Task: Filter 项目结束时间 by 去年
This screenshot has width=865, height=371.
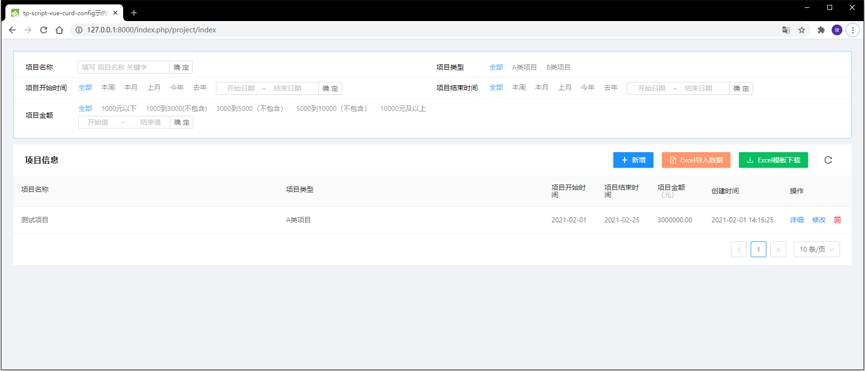Action: [x=611, y=87]
